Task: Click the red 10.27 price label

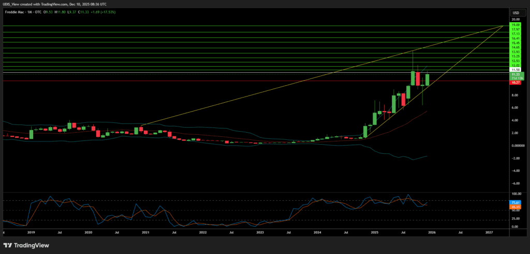Action: click(516, 81)
